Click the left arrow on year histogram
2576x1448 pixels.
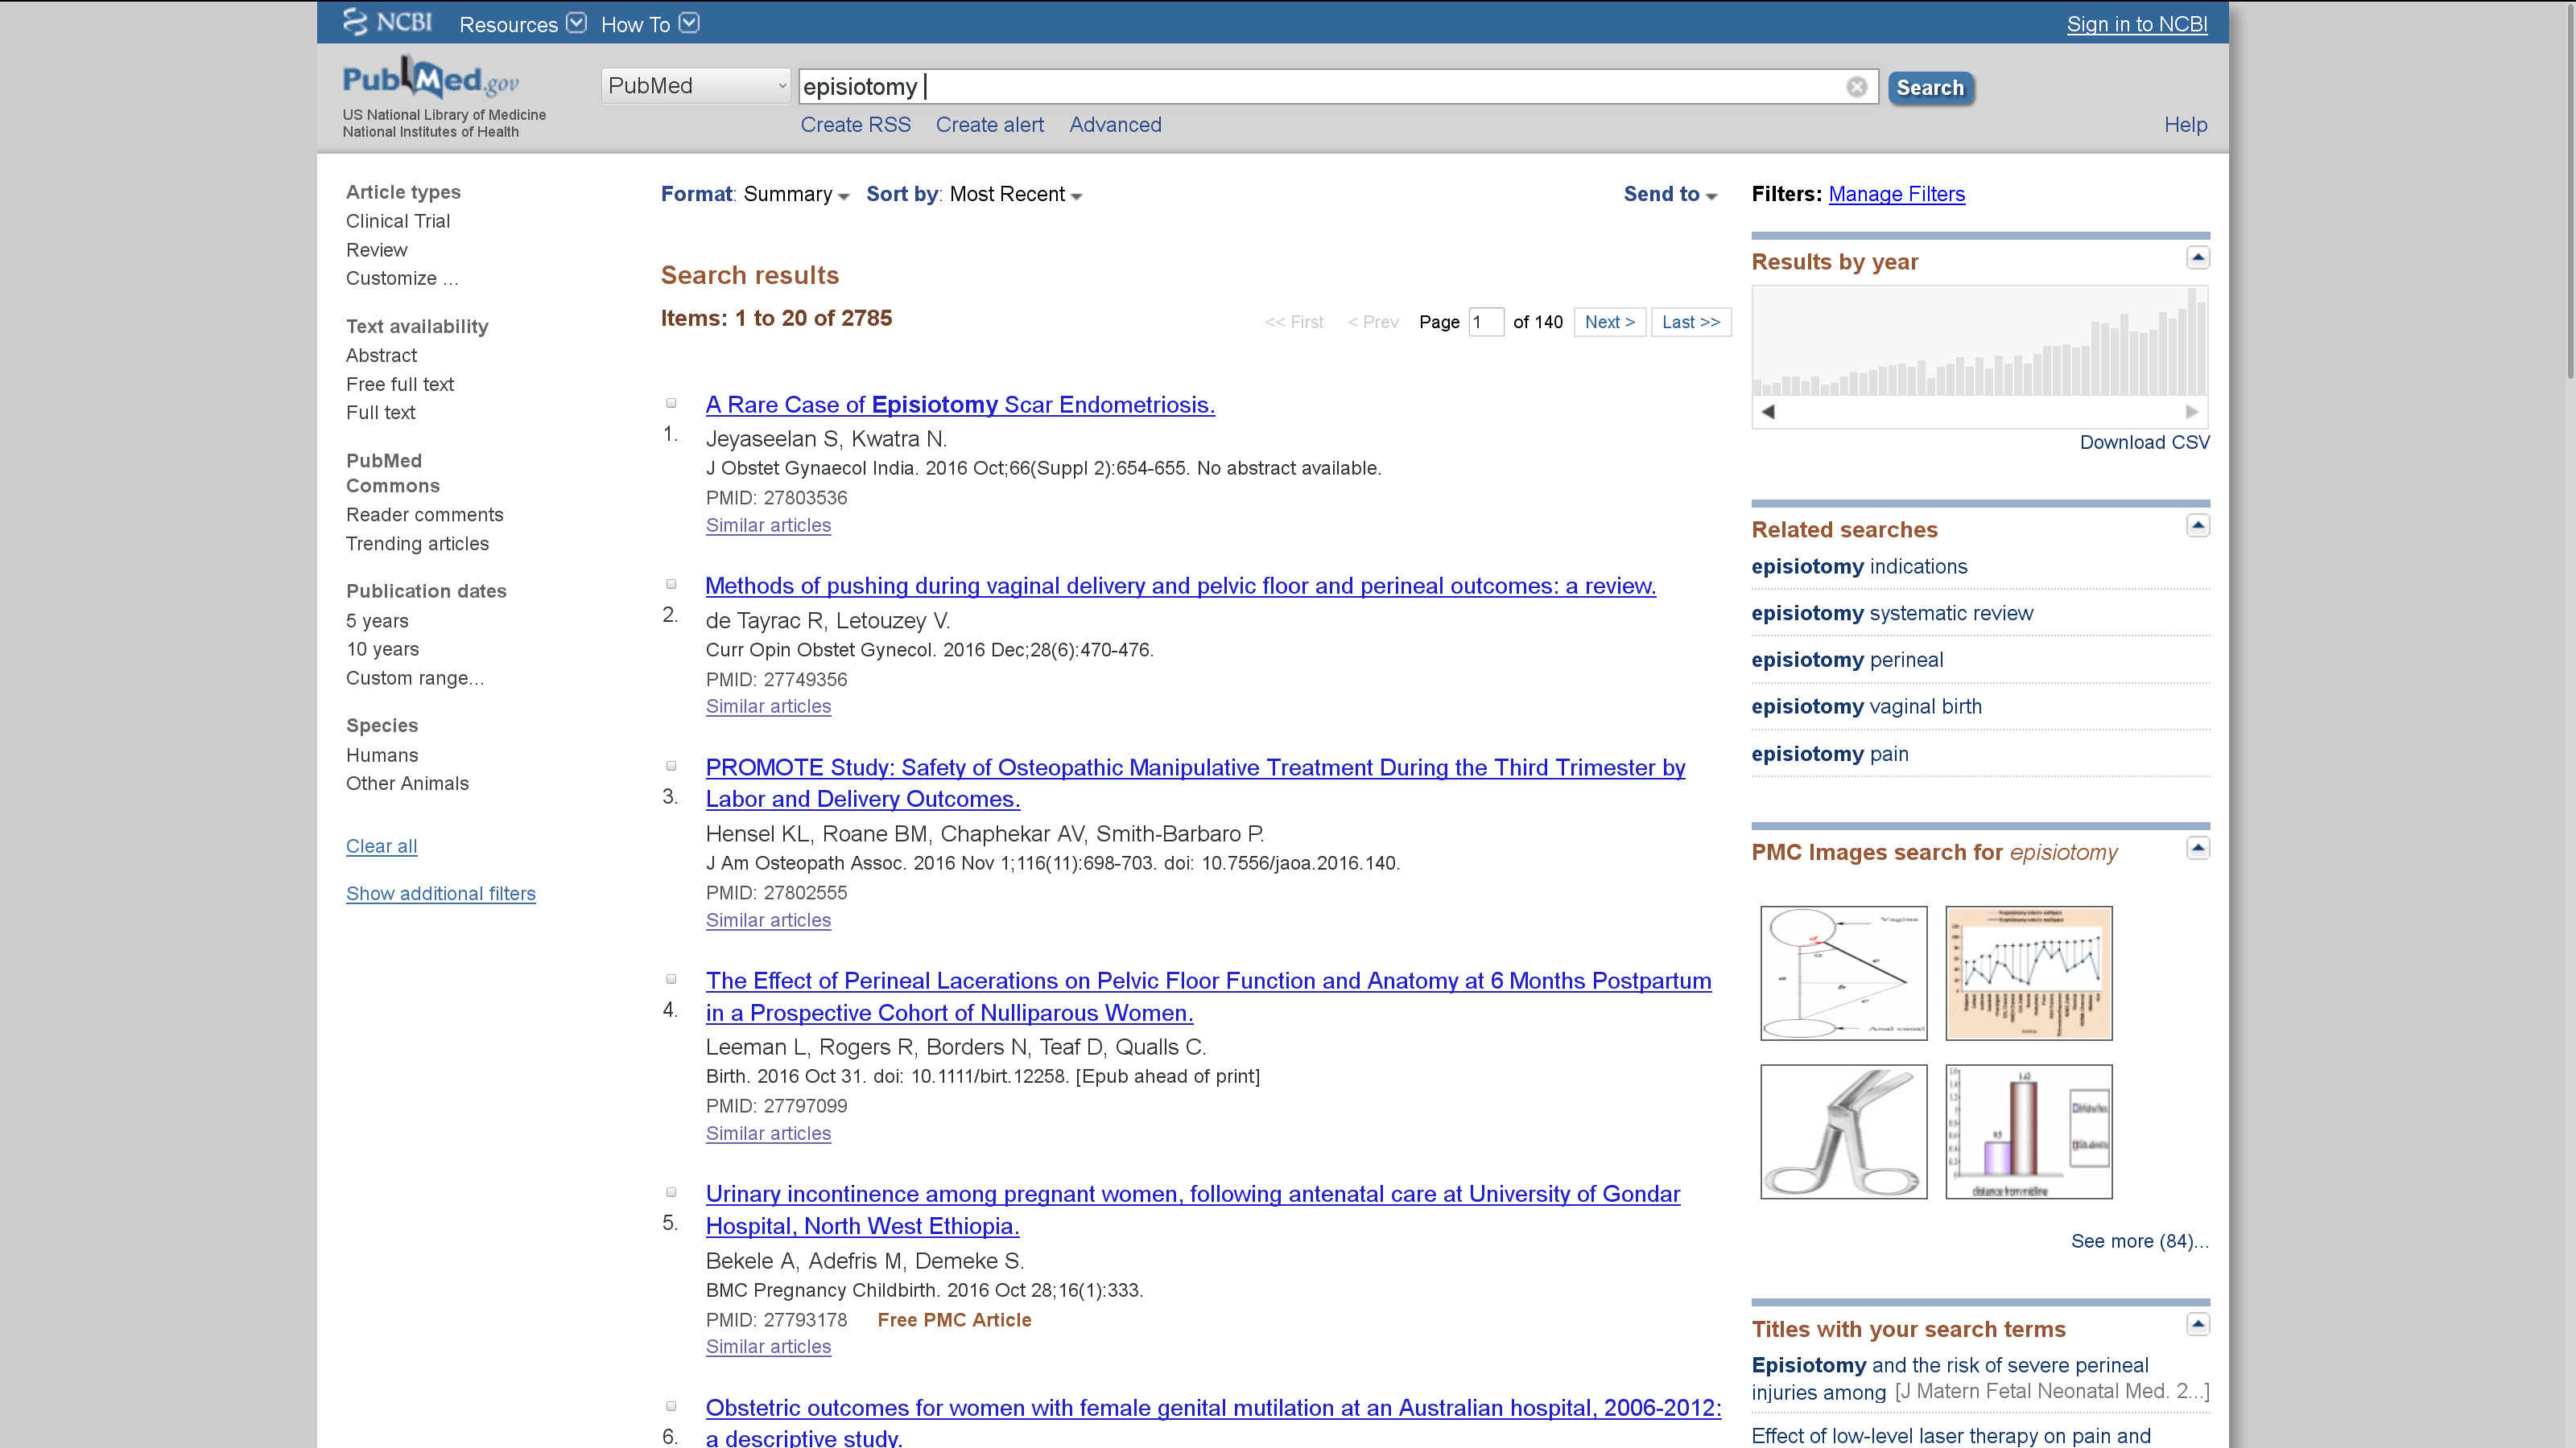point(1768,412)
